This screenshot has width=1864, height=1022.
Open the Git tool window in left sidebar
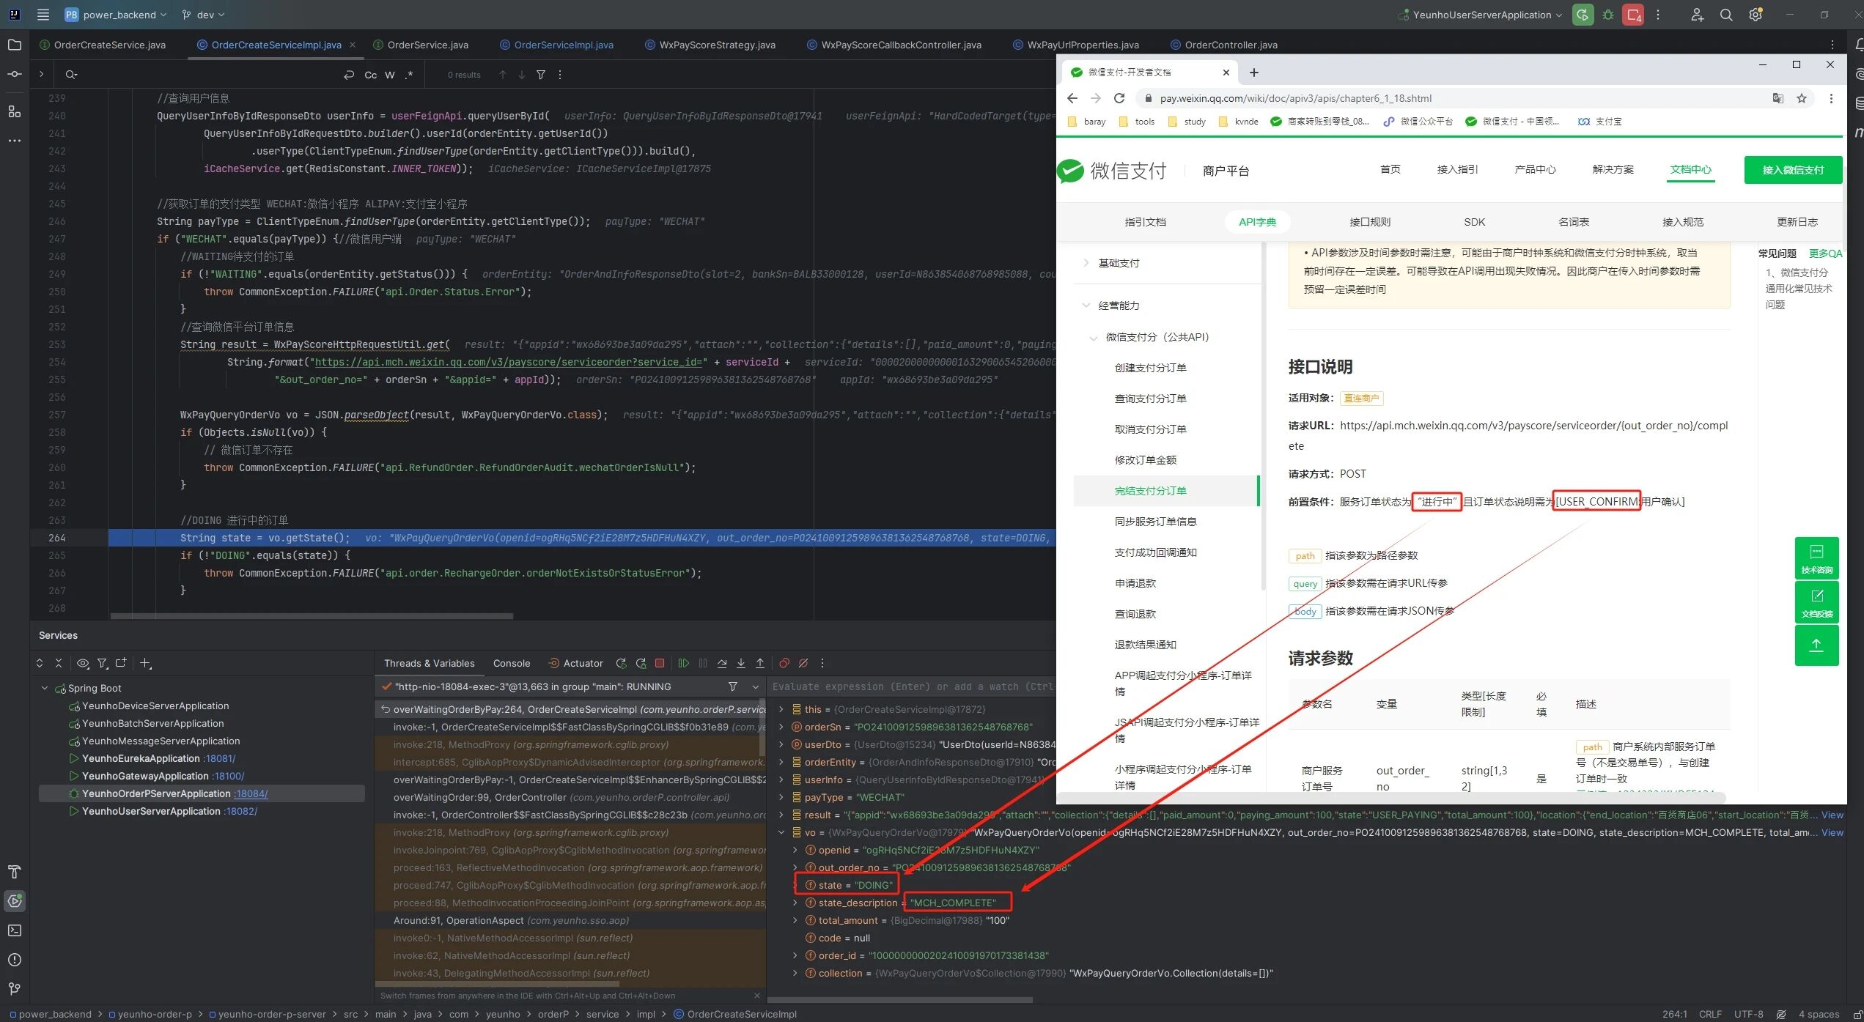(14, 988)
